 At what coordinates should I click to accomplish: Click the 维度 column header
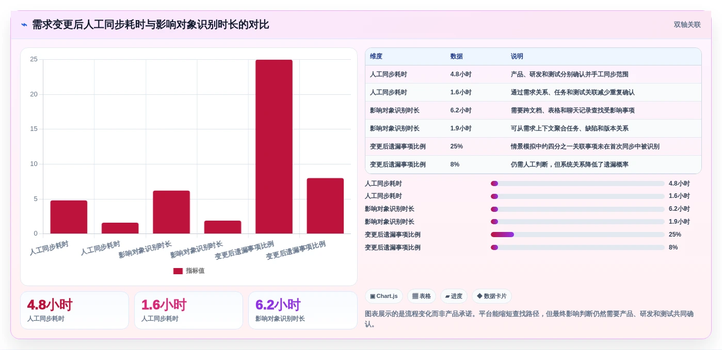click(x=376, y=57)
